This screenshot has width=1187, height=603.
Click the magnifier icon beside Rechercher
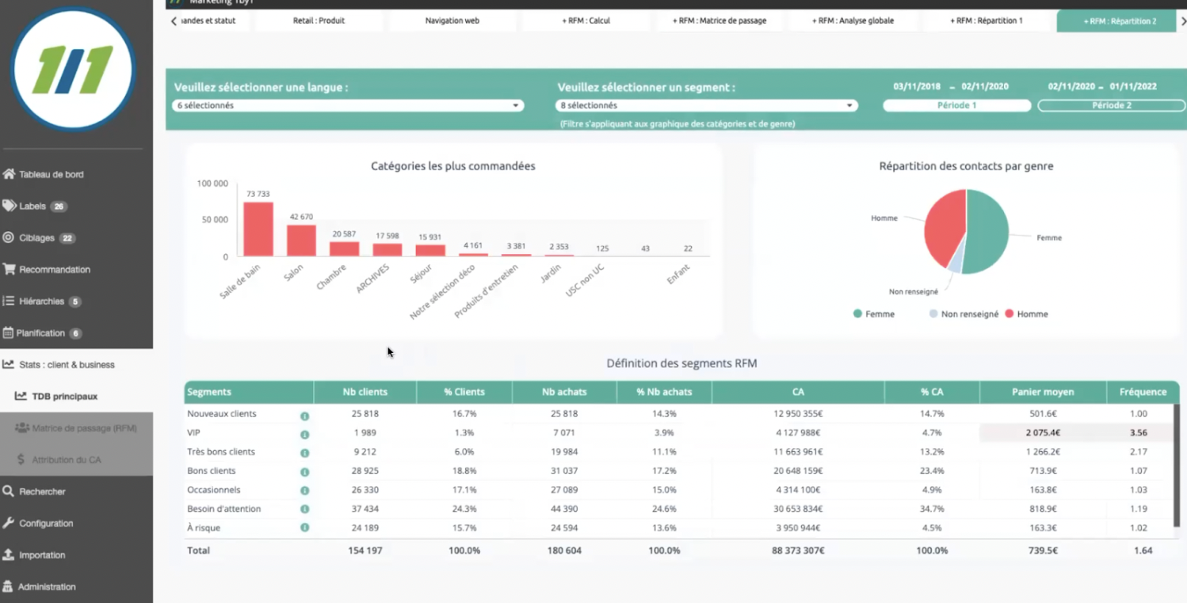tap(8, 491)
